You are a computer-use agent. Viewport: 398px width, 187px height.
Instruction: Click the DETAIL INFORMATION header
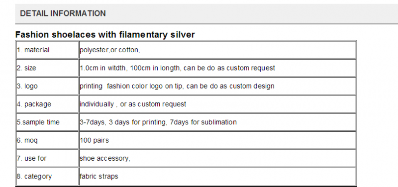coord(63,13)
